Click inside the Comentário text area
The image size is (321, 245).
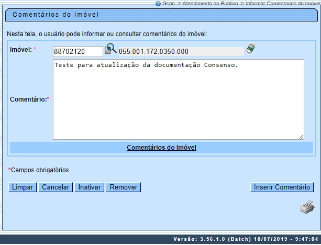pyautogui.click(x=178, y=99)
